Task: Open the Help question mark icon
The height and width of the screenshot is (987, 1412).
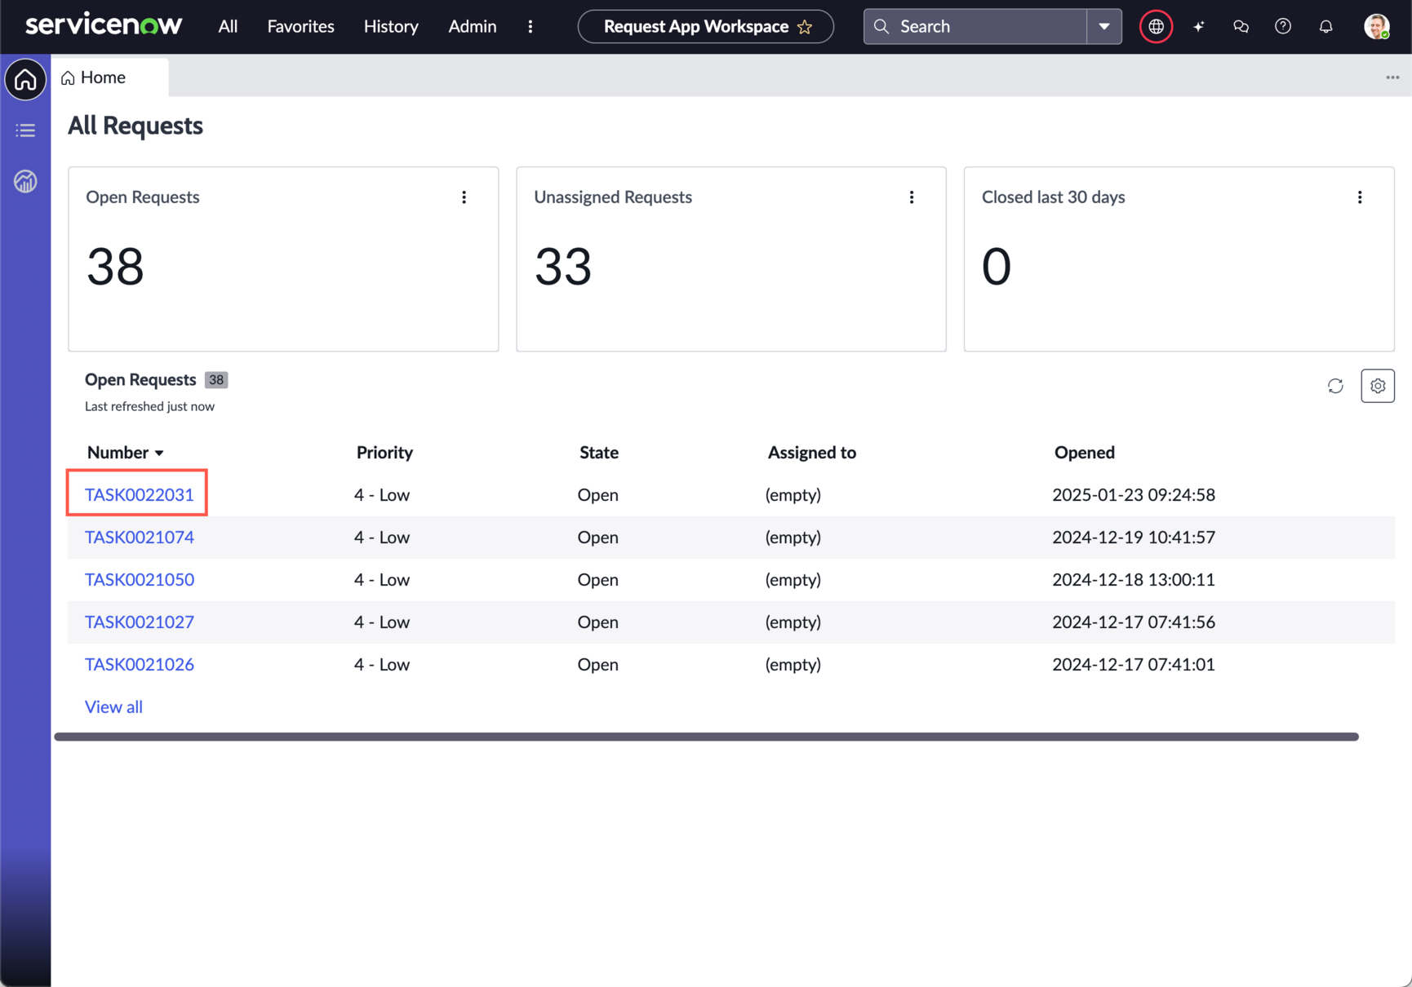Action: [1283, 27]
